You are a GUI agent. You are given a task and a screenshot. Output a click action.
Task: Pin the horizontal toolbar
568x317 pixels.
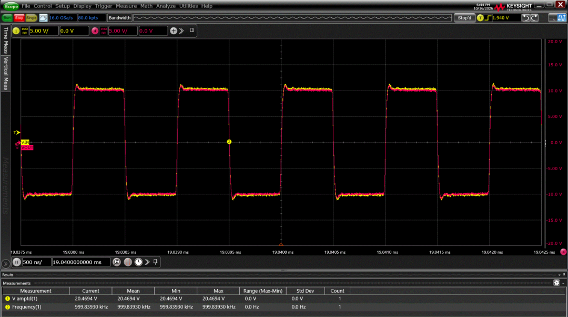click(155, 262)
